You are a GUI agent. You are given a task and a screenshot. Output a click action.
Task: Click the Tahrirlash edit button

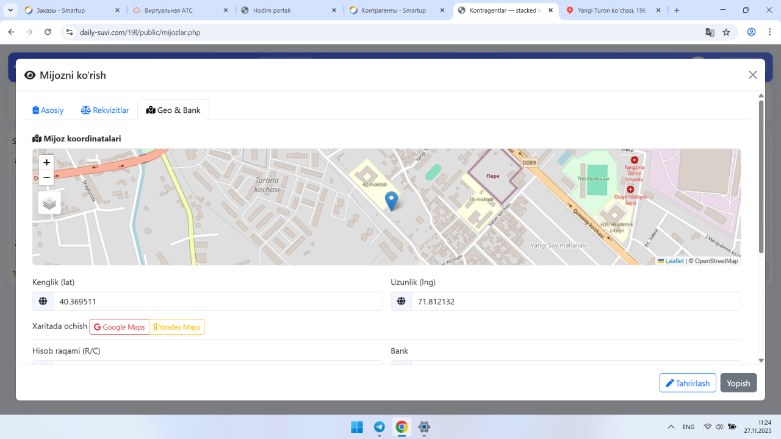tap(688, 383)
